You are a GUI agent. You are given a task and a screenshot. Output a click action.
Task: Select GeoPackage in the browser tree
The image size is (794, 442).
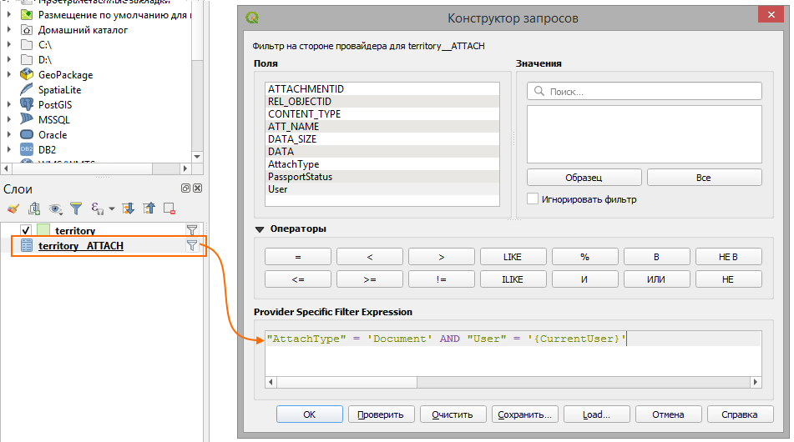(x=65, y=75)
